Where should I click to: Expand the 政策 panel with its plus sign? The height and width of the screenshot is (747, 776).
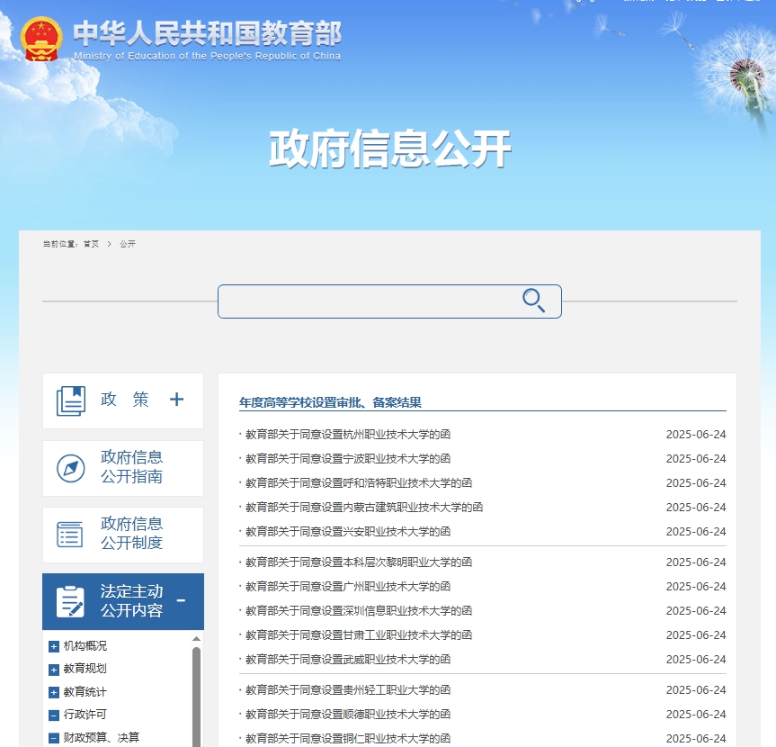[x=177, y=399]
